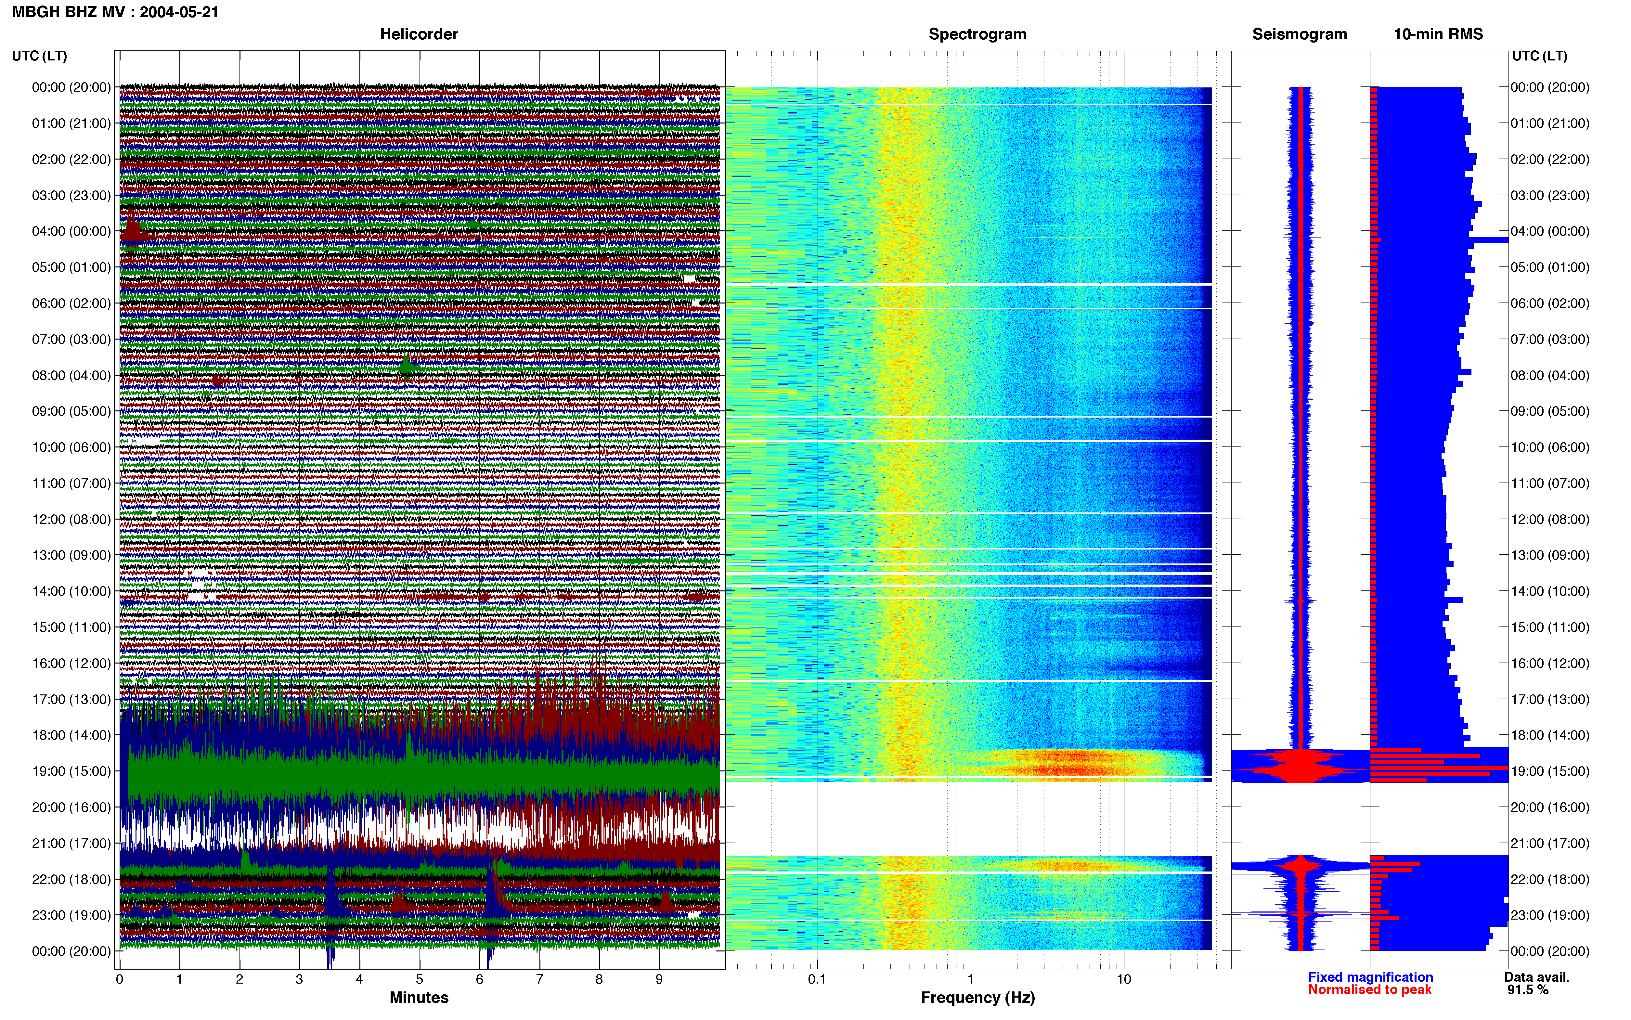Click the '5' minute tick label
The height and width of the screenshot is (1020, 1631).
[420, 979]
